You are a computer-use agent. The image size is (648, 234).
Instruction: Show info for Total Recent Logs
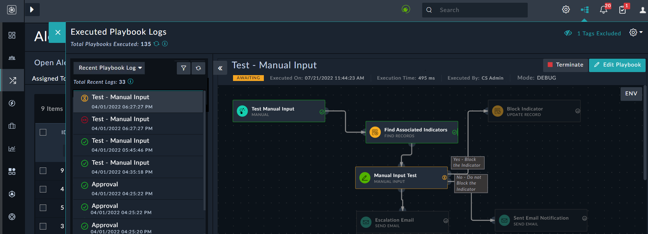pyautogui.click(x=131, y=81)
